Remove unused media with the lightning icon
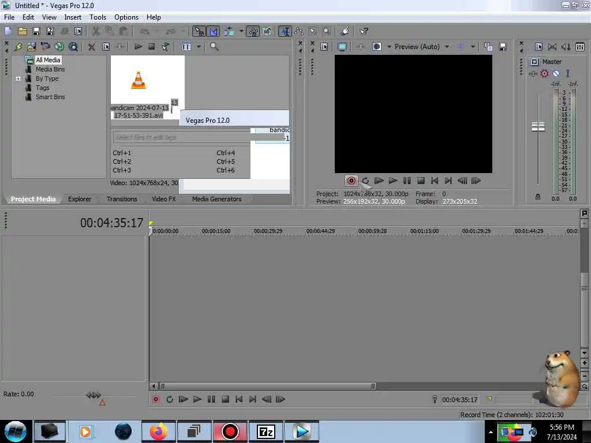 (x=18, y=47)
